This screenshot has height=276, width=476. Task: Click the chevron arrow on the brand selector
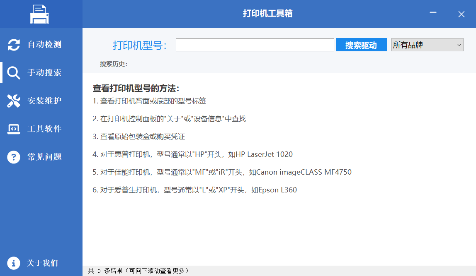coord(459,45)
